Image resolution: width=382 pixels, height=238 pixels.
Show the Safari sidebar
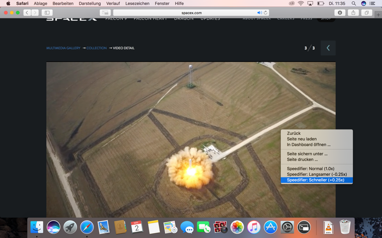click(x=47, y=13)
